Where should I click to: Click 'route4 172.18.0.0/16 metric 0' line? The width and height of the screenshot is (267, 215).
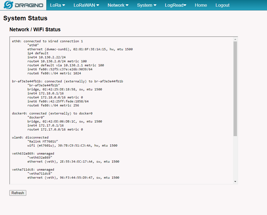click(55, 97)
